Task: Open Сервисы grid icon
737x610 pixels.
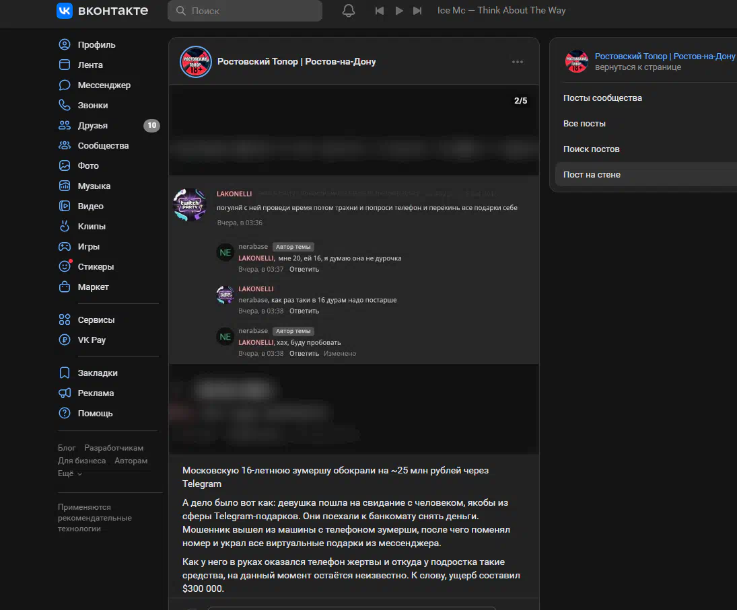Action: click(65, 319)
